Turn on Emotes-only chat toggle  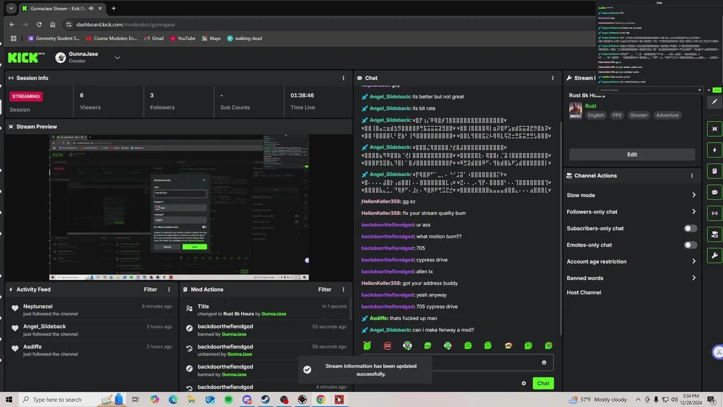point(690,245)
